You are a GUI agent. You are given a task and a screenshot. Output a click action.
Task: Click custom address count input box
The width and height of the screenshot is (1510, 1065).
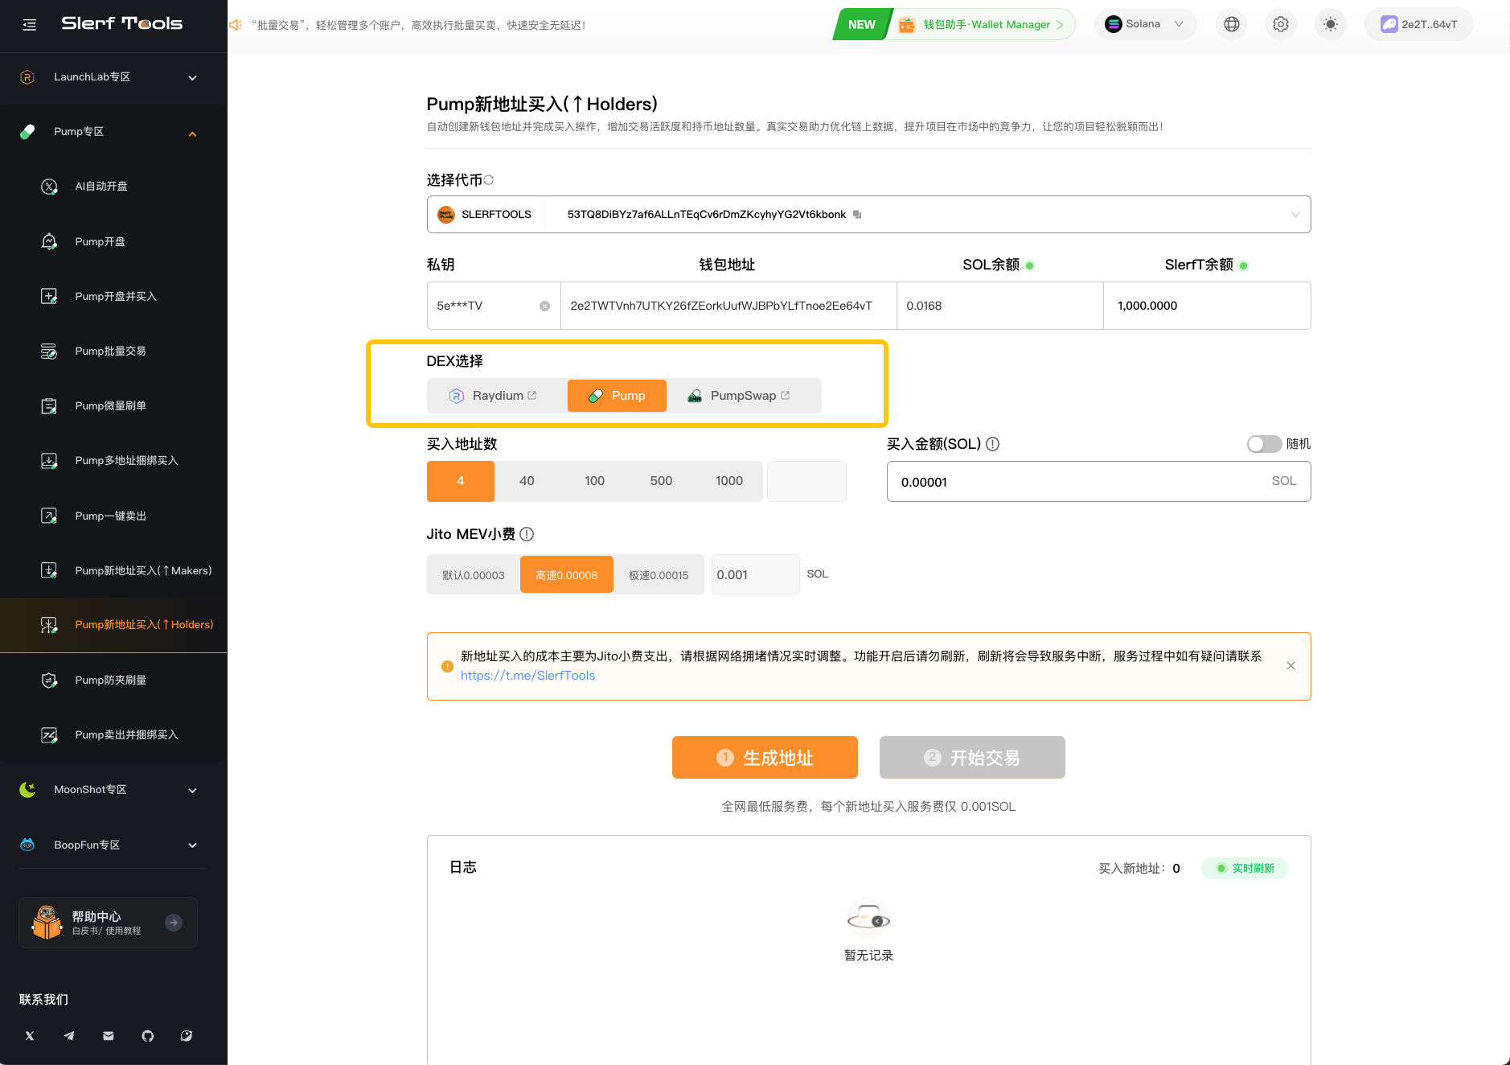click(x=806, y=481)
